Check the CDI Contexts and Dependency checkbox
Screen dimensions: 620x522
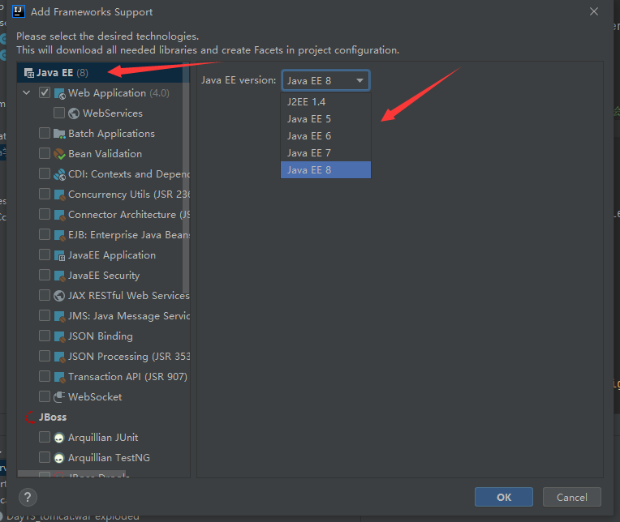(45, 173)
